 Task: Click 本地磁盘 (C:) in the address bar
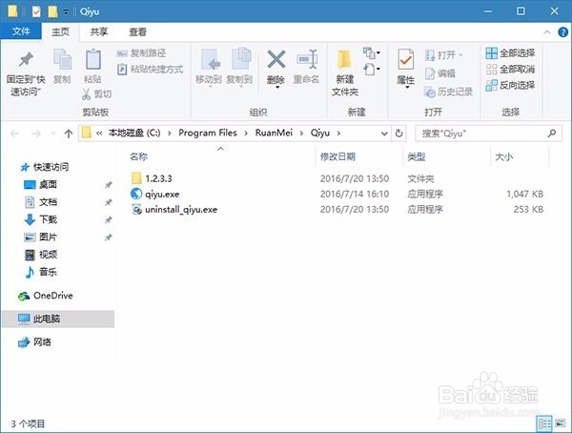tap(134, 133)
